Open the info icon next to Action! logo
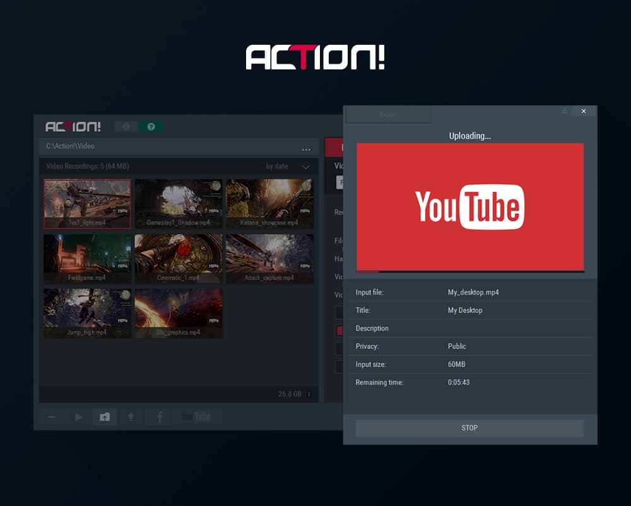The image size is (631, 506). (126, 127)
